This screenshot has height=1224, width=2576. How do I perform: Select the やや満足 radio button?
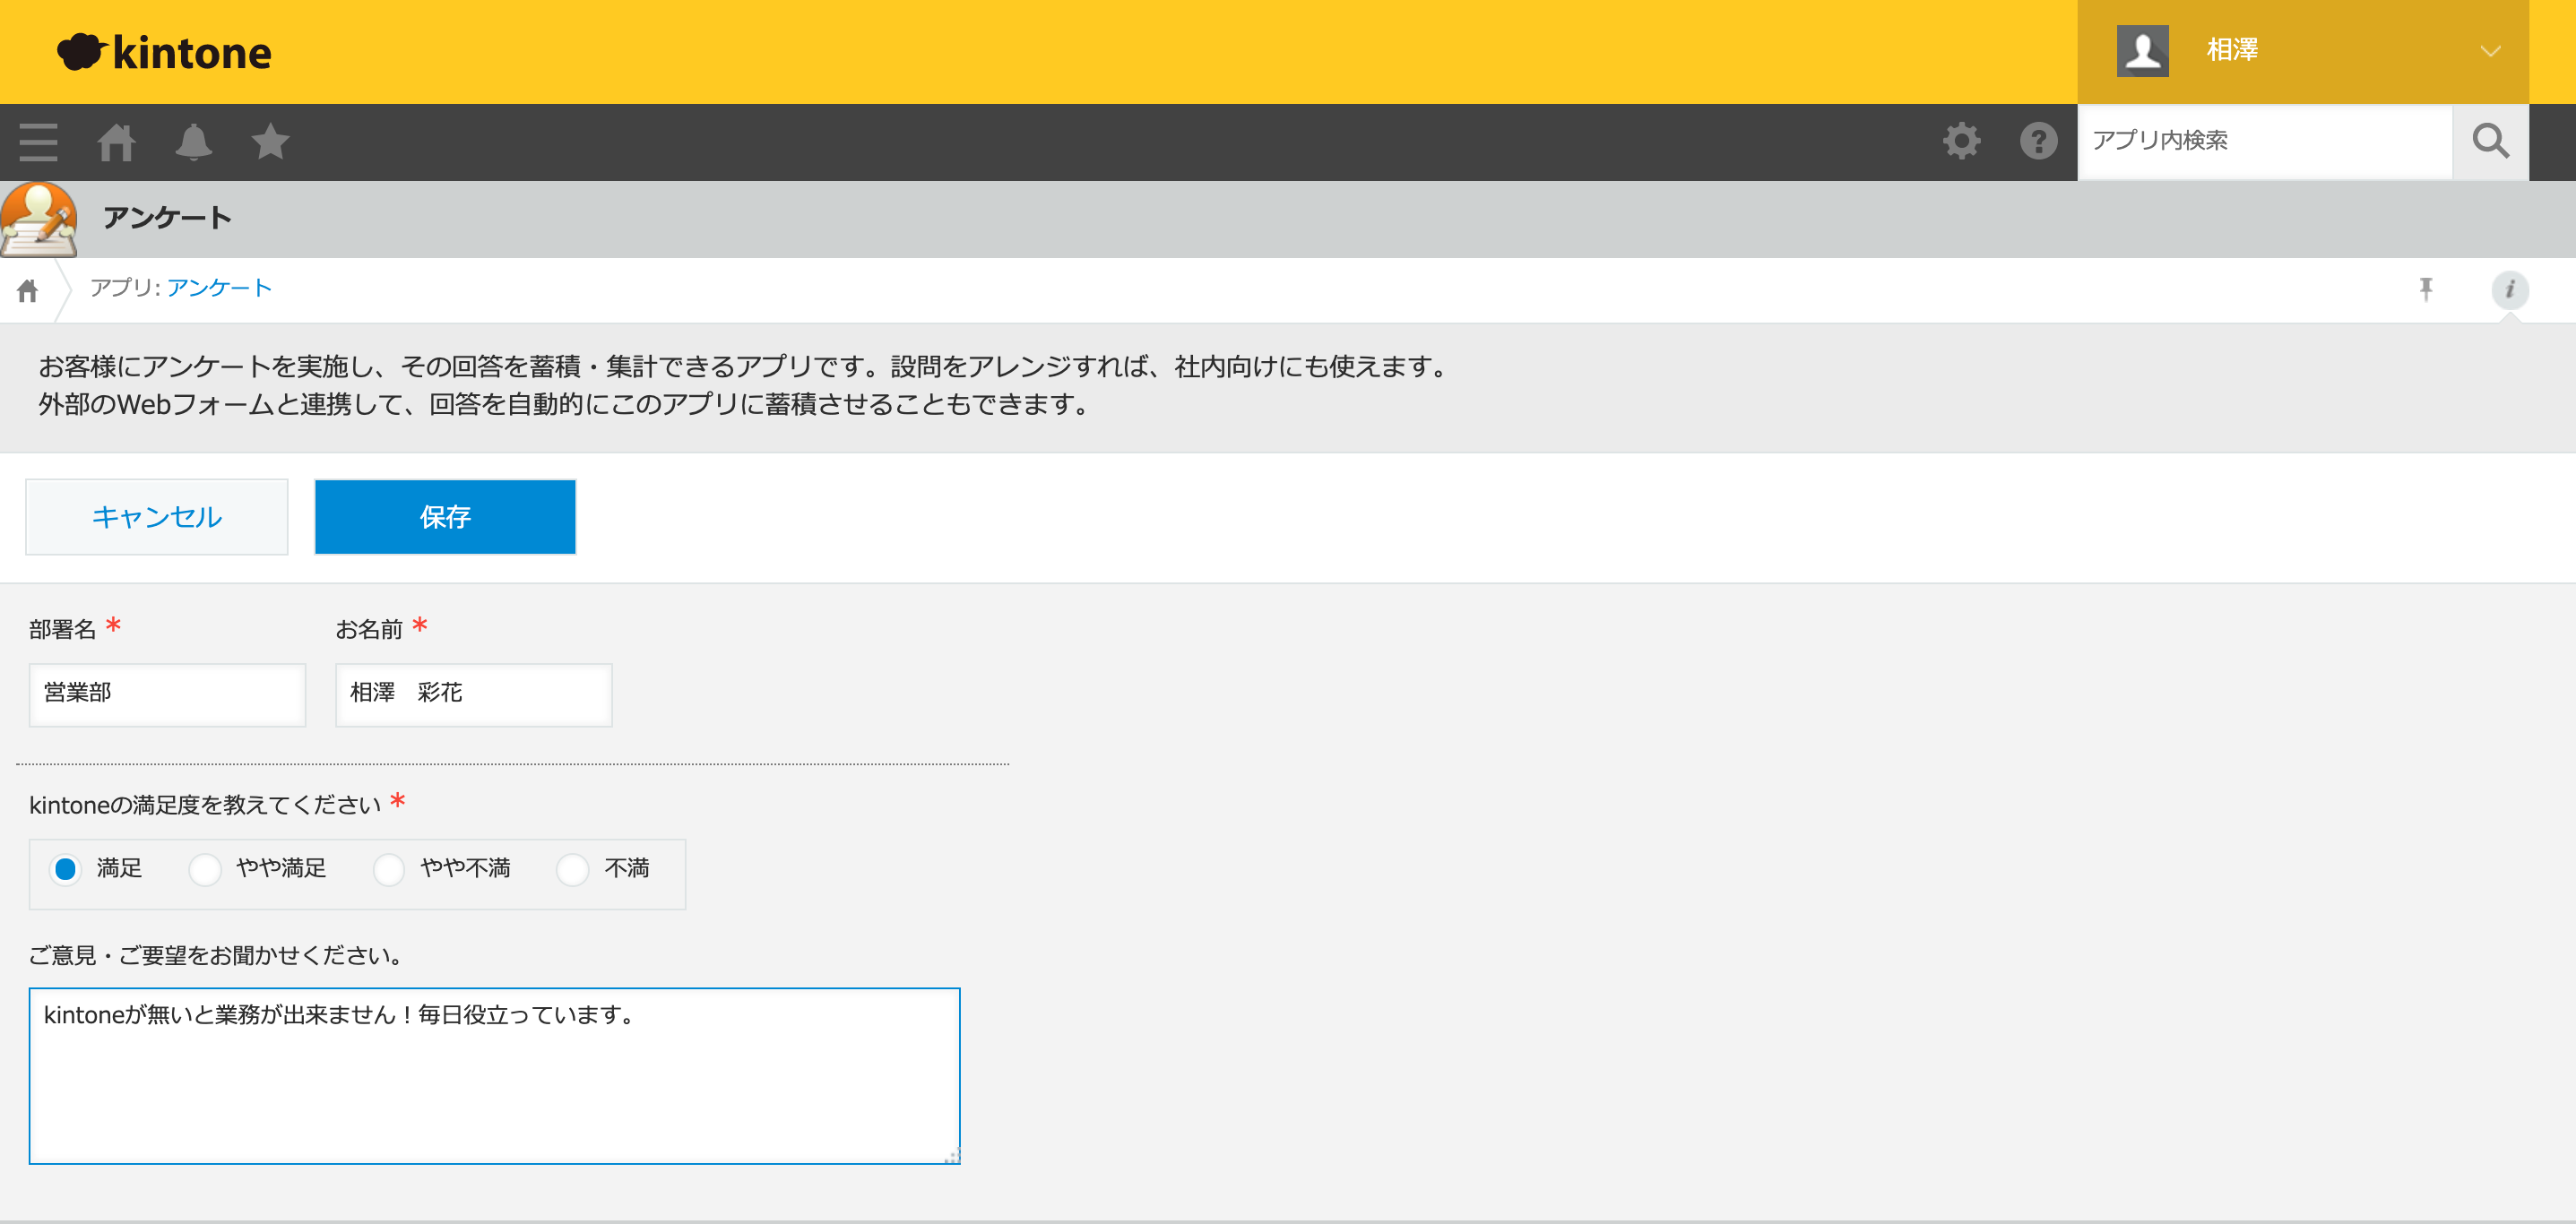click(x=205, y=869)
